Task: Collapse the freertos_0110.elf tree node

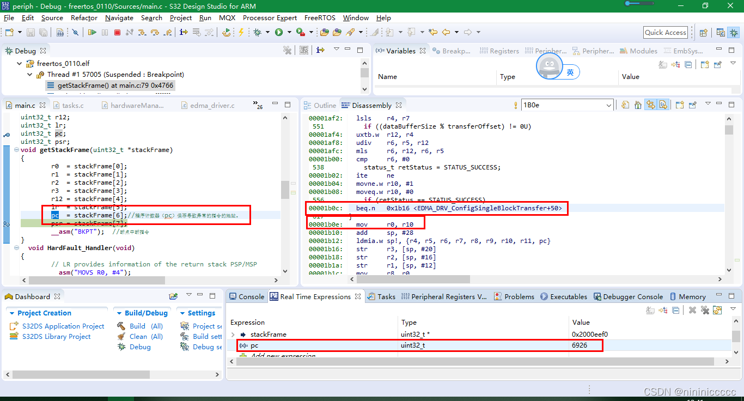Action: tap(20, 64)
